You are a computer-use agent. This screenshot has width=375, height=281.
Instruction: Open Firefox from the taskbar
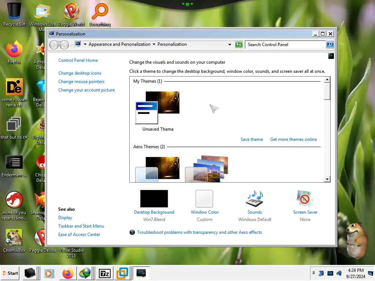68,273
